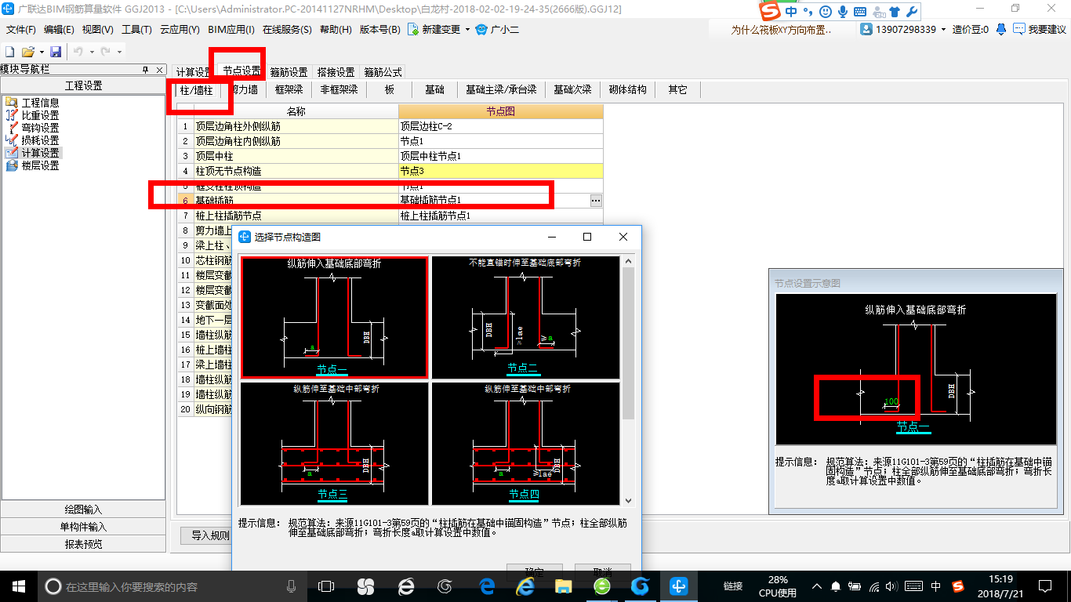Screen dimensions: 1071x602
Task: Click 工程设置 panel header button
Action: click(x=83, y=86)
